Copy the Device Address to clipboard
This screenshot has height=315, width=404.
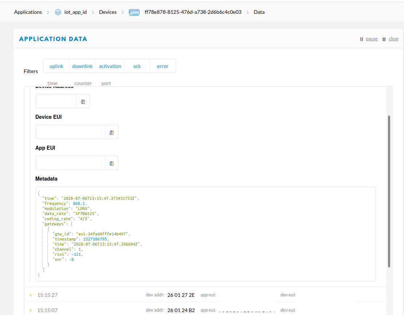coord(83,102)
